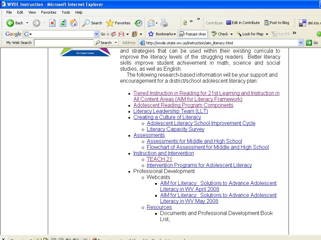The height and width of the screenshot is (240, 321).
Task: Open Assessments for Middle and High School link
Action: click(x=194, y=141)
